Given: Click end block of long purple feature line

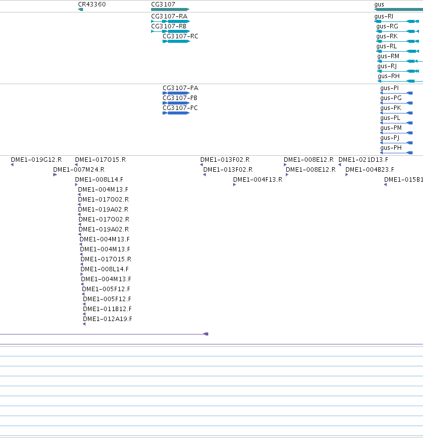Looking at the screenshot, I should point(206,334).
